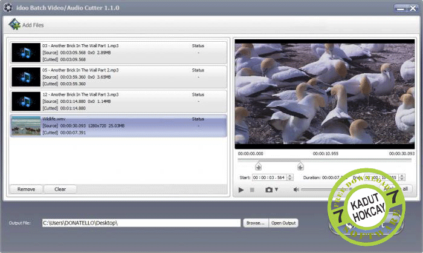Screen dimensions: 423x253
Task: Click the video preview of the birds
Action: pos(325,94)
